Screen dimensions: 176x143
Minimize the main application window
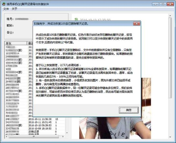coord(156,4)
